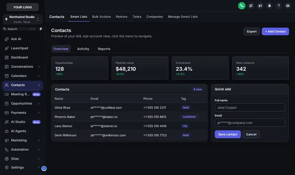Expand the Marketing submenu chevron
295x175 pixels.
pyautogui.click(x=39, y=140)
